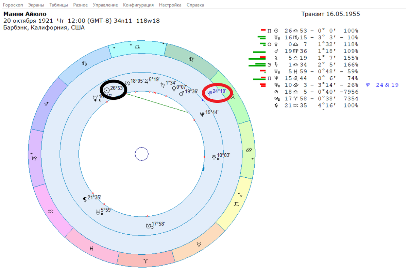Click the green aspect line between Sun and Neptune
This screenshot has height=273, width=408.
coord(158,103)
